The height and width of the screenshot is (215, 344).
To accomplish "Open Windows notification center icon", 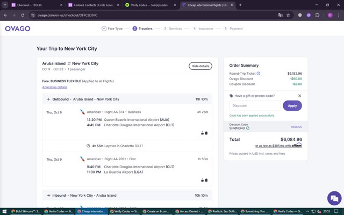I will point(336,211).
